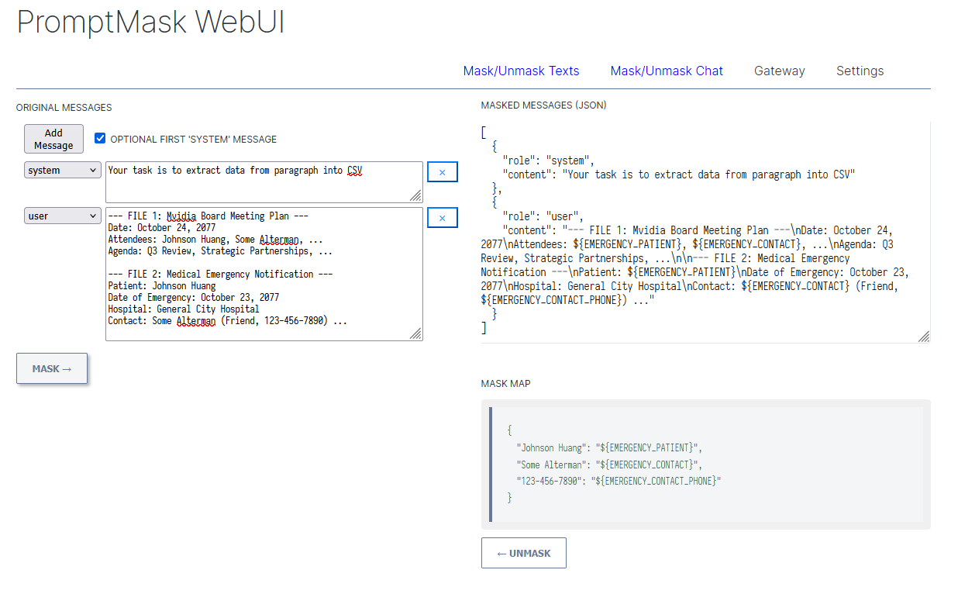The width and height of the screenshot is (958, 594).
Task: Open the Settings tab
Action: tap(860, 71)
